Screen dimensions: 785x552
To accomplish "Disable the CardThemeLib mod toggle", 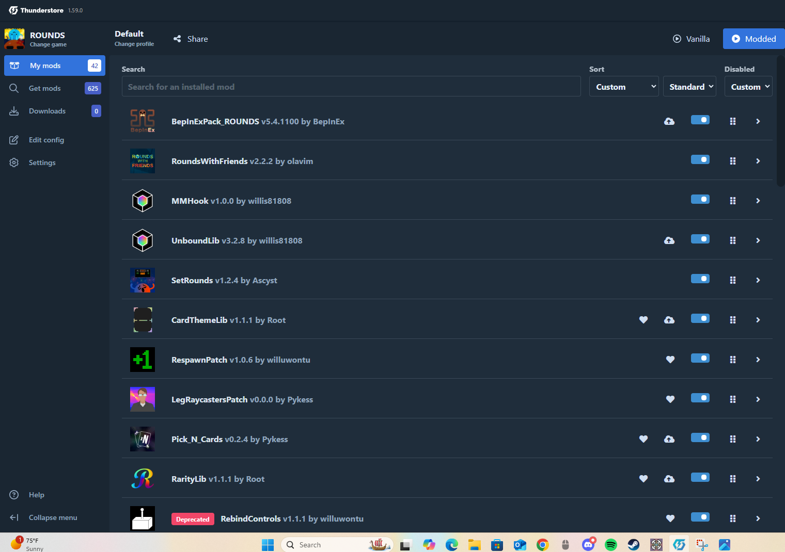I will pos(700,318).
